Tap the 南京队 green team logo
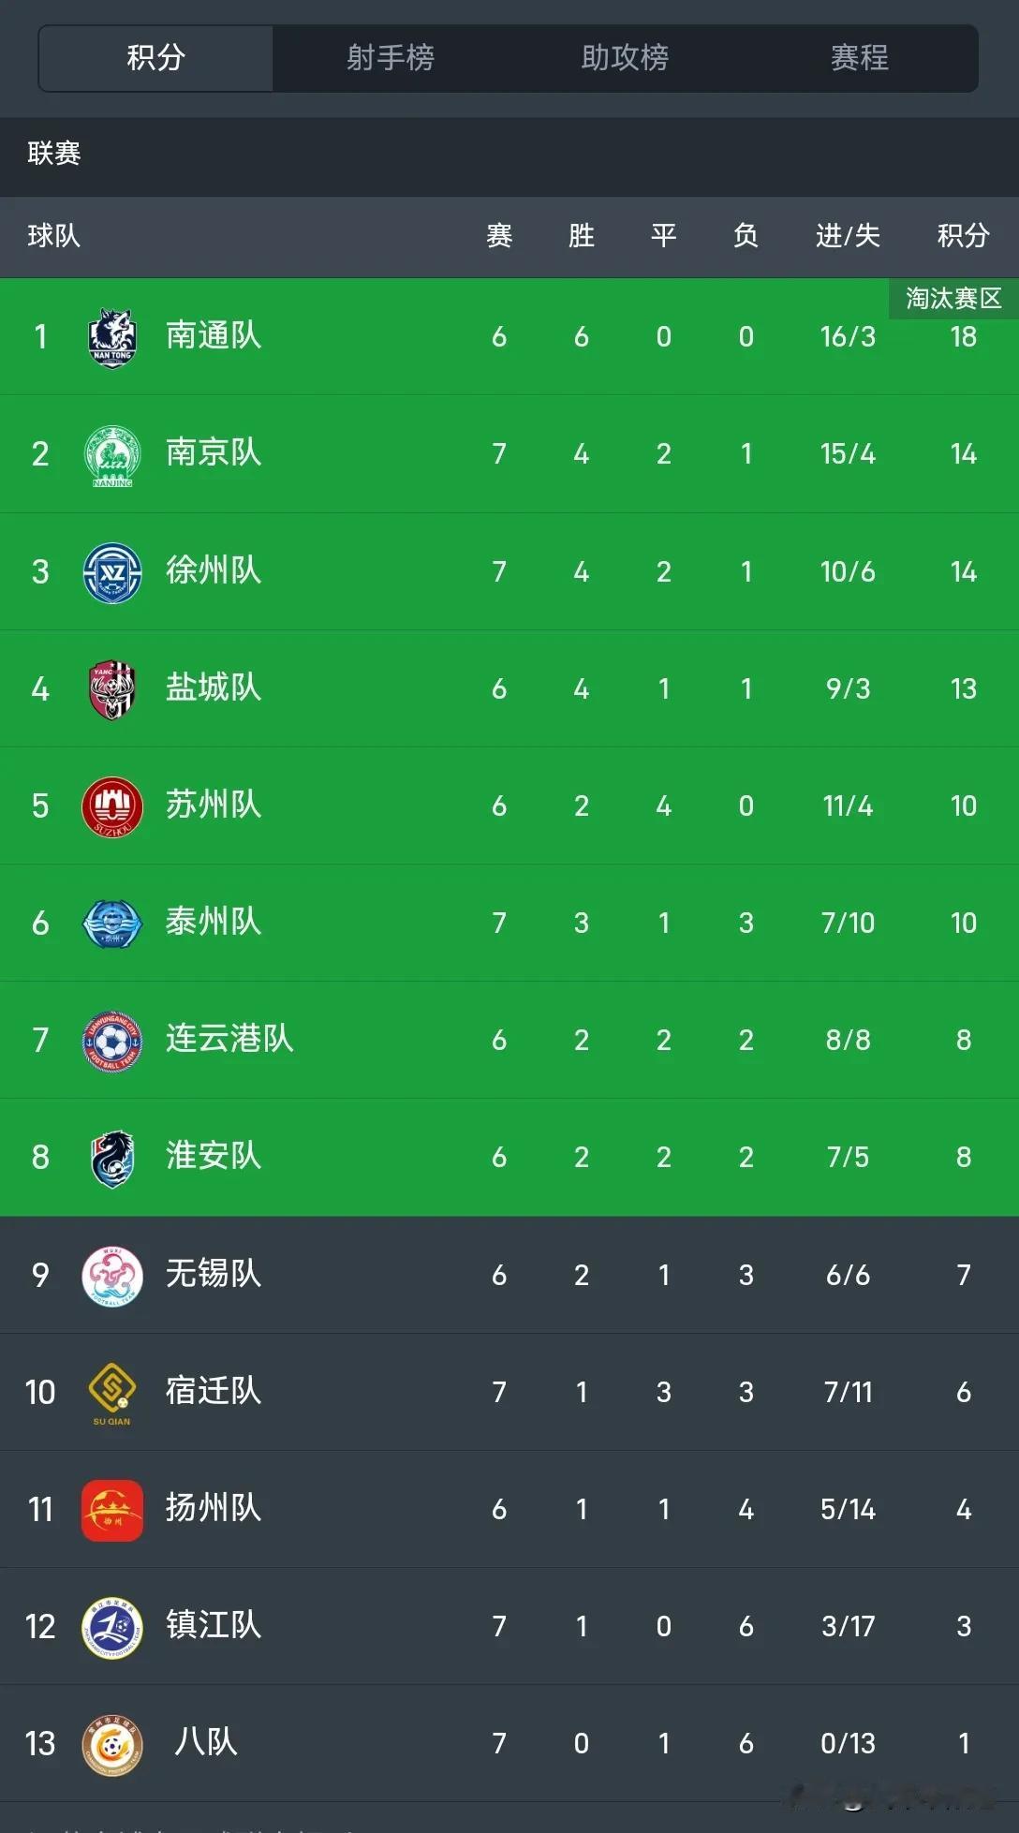 [112, 455]
